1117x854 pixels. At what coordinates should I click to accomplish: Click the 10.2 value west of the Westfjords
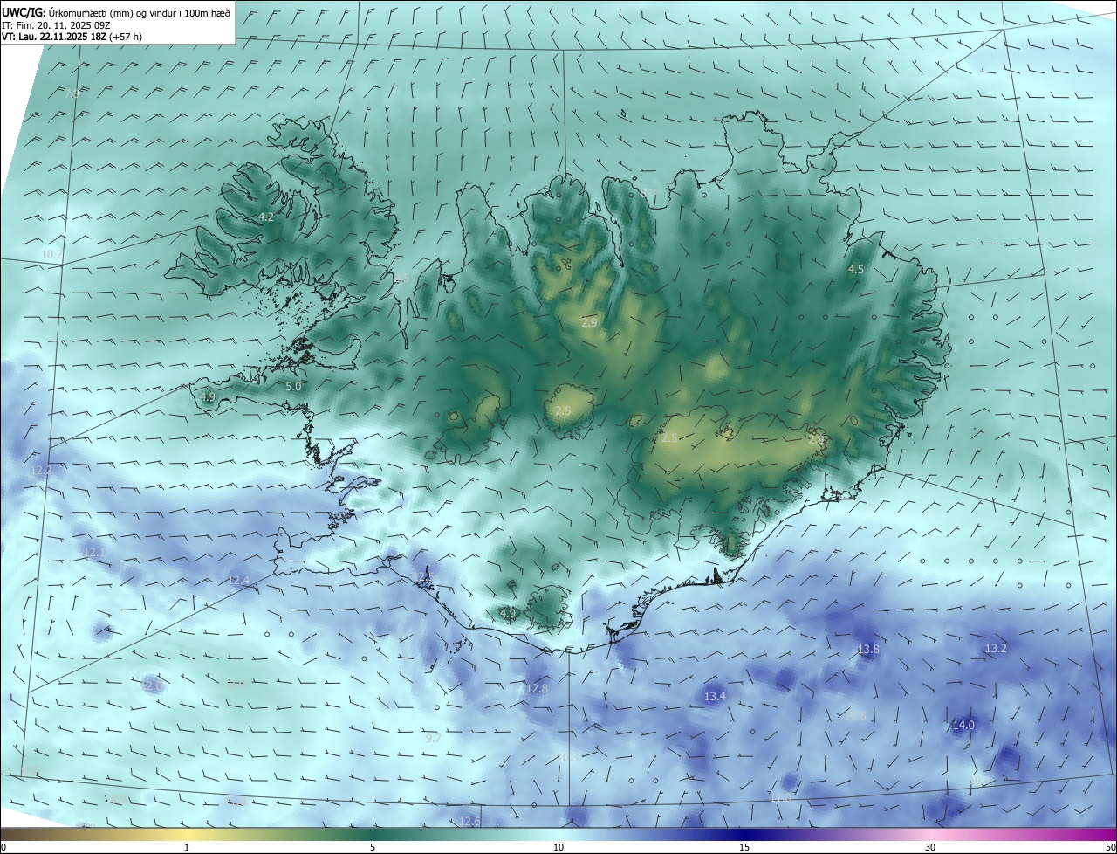[52, 254]
